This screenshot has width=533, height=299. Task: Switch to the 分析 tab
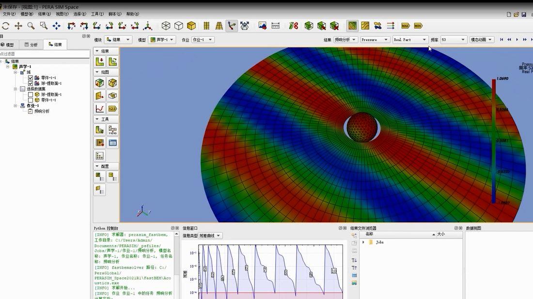(31, 45)
